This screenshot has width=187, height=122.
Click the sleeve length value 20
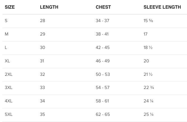(146, 61)
